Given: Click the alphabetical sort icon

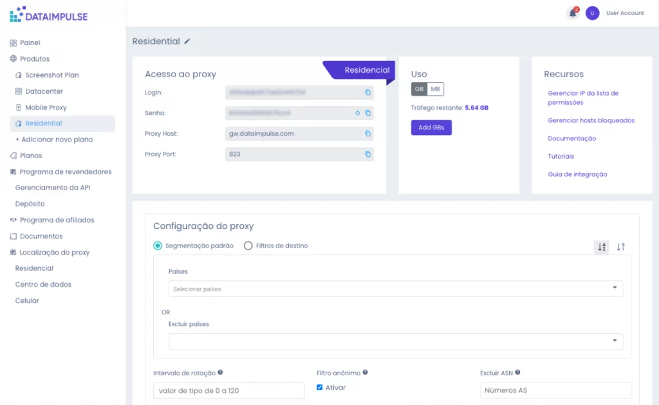Looking at the screenshot, I should (601, 247).
